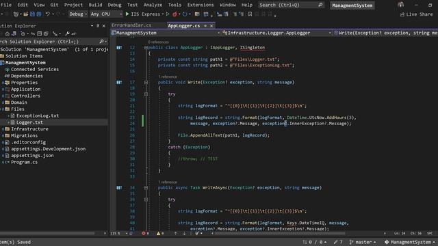
Task: Open the Extensions menu
Action: pyautogui.click(x=201, y=5)
